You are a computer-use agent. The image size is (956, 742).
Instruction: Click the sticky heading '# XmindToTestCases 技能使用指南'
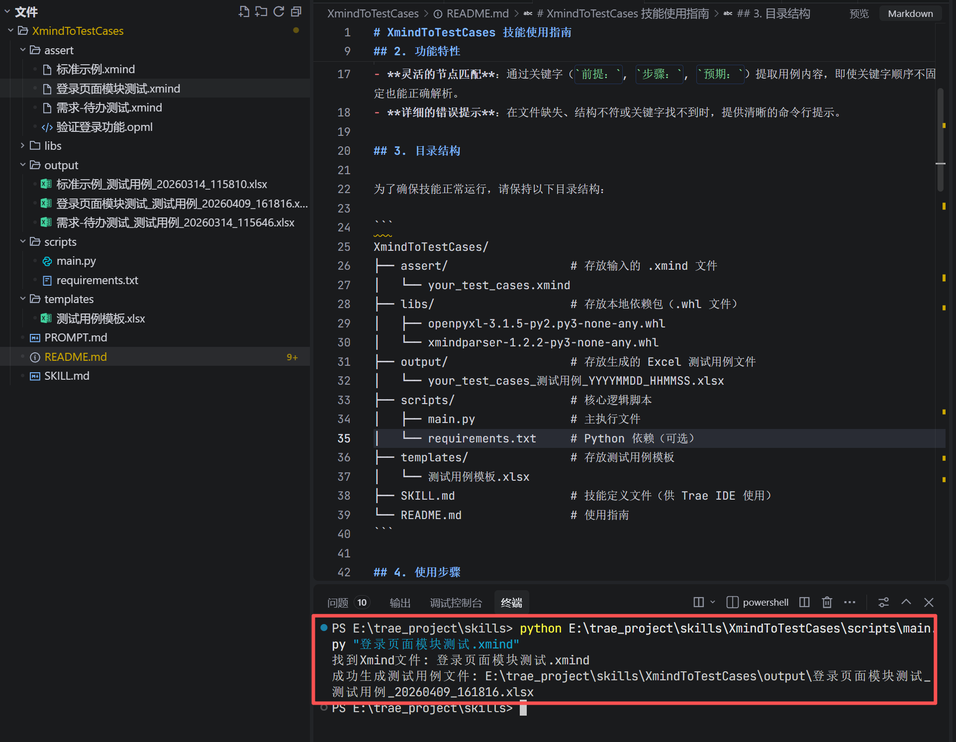(472, 32)
